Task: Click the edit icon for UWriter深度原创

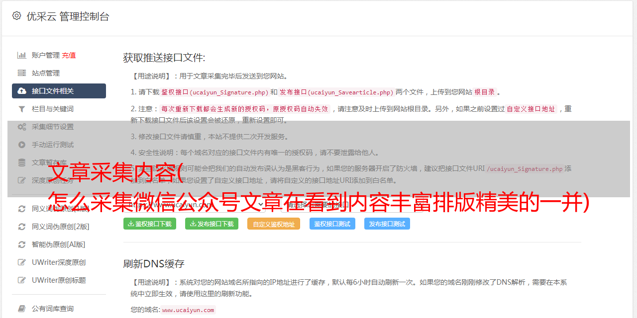Action: (22, 262)
